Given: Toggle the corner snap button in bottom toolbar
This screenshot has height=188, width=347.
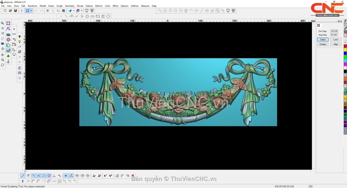Looking at the screenshot, I should [33, 176].
